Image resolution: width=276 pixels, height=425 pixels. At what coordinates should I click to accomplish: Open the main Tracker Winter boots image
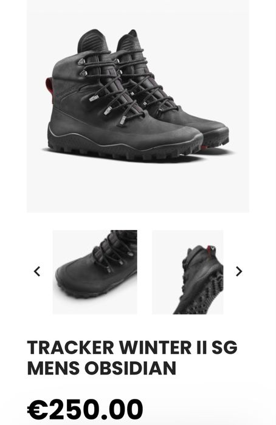click(138, 106)
